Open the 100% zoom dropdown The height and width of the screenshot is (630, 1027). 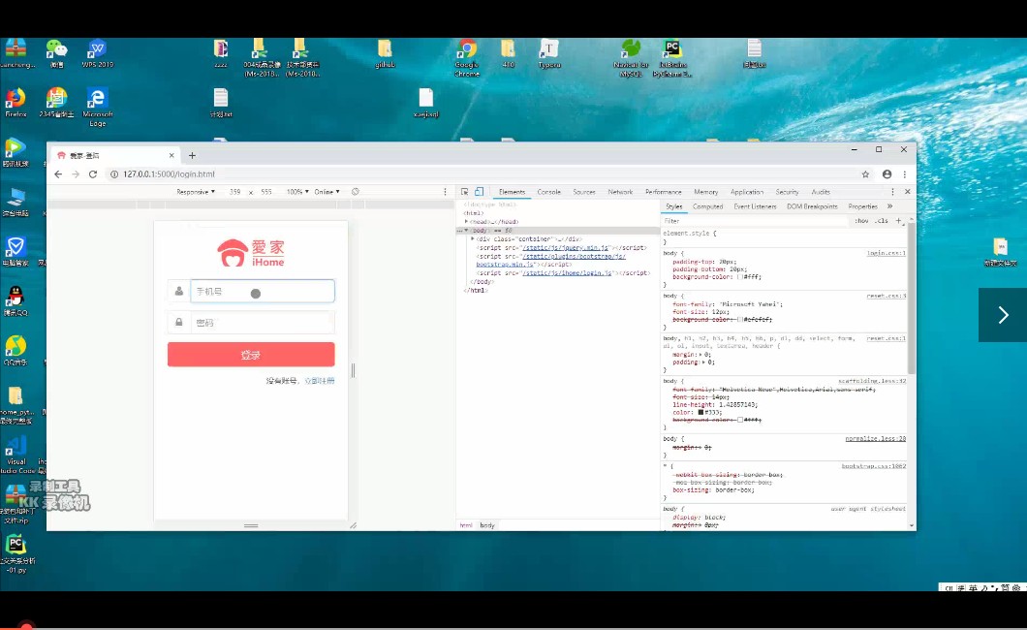(297, 192)
